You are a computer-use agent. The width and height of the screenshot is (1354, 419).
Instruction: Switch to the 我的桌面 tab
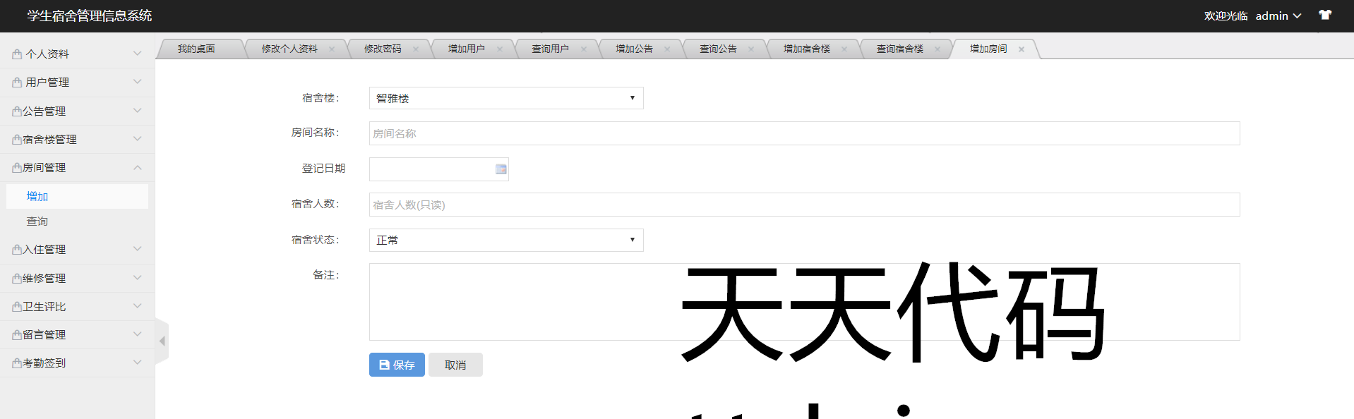pos(196,49)
